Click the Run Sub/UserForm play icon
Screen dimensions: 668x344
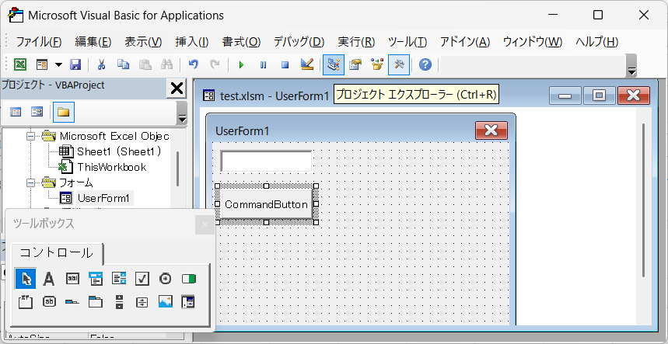coord(242,64)
